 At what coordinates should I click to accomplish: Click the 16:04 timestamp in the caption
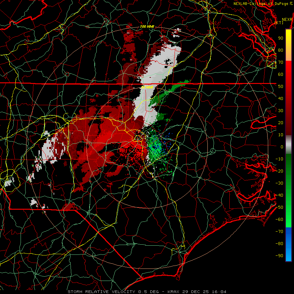[219, 292]
